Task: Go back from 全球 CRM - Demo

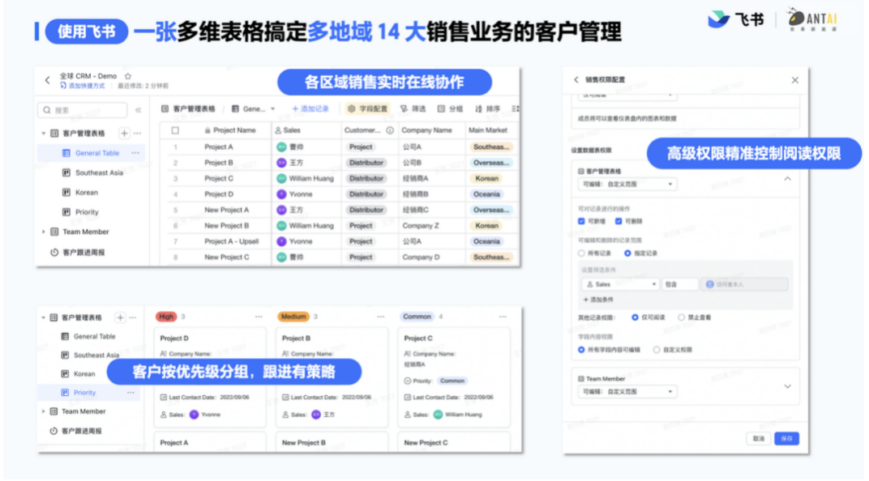Action: click(x=48, y=80)
